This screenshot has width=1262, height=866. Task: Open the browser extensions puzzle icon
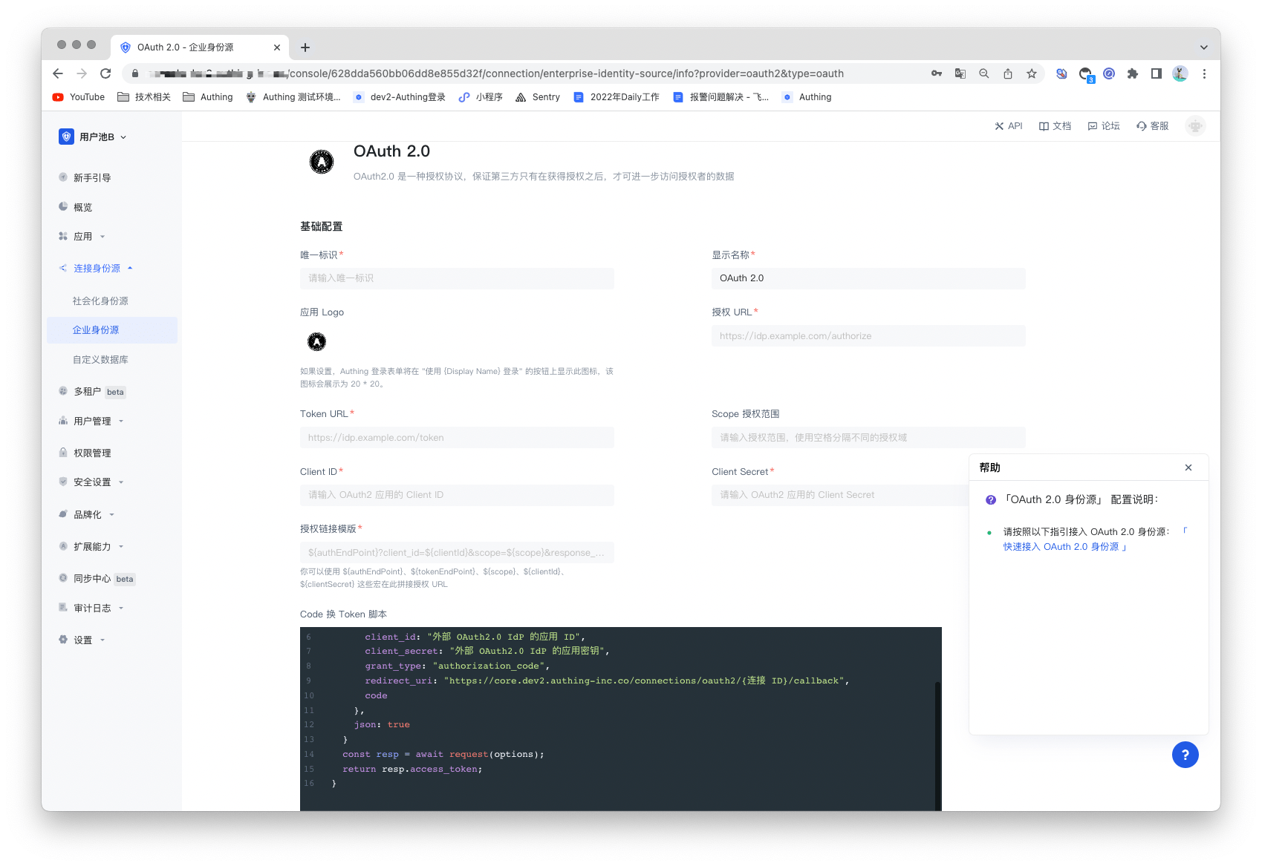[1132, 73]
